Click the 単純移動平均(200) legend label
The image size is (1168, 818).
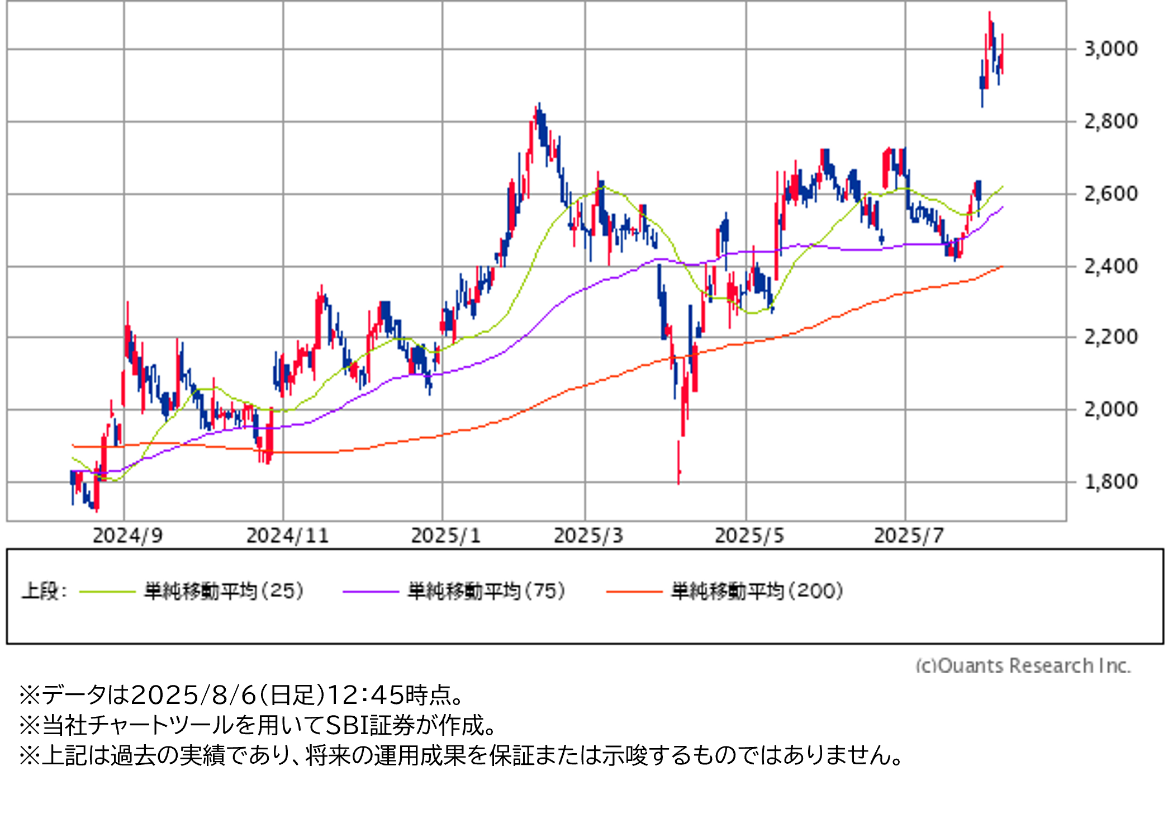[757, 591]
